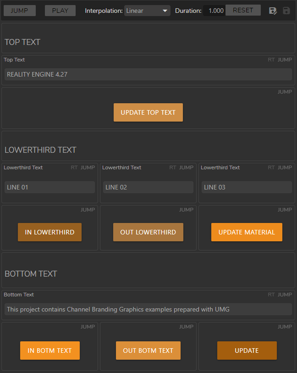Toggle RT for the LINE 01 Lowerthird Text
Image resolution: width=297 pixels, height=373 pixels.
pos(74,167)
